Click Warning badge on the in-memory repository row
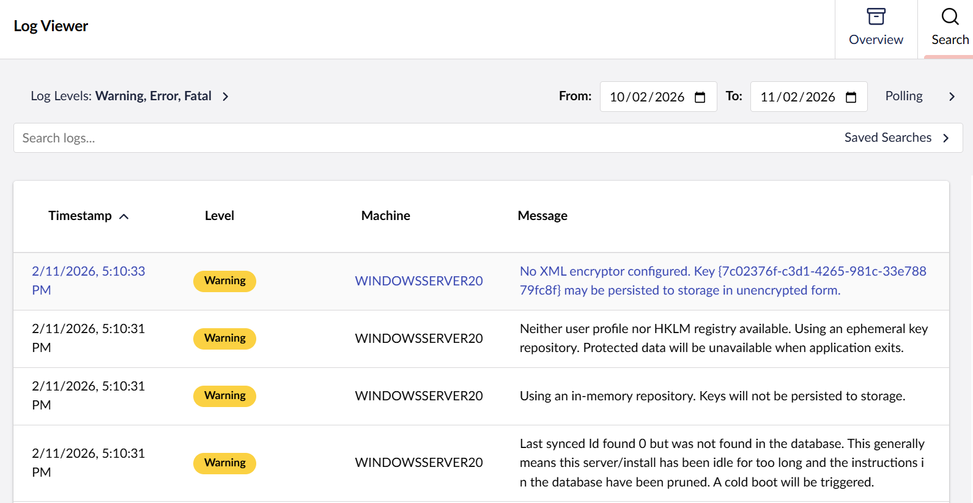This screenshot has height=503, width=973. point(224,396)
